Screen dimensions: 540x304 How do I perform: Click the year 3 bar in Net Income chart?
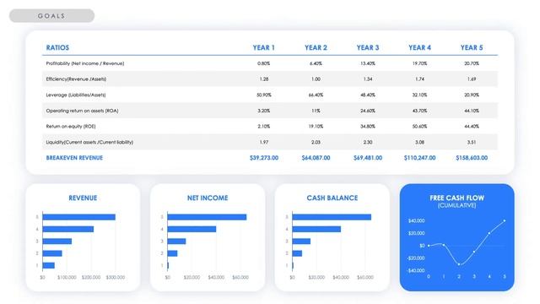tap(176, 242)
